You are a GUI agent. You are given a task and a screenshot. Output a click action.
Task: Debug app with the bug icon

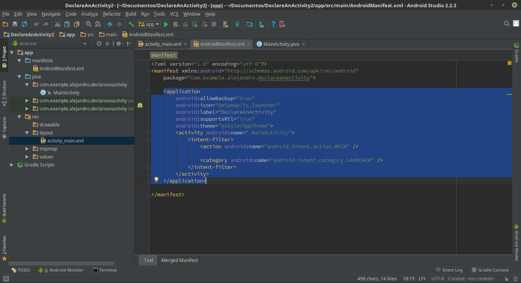pos(175,24)
